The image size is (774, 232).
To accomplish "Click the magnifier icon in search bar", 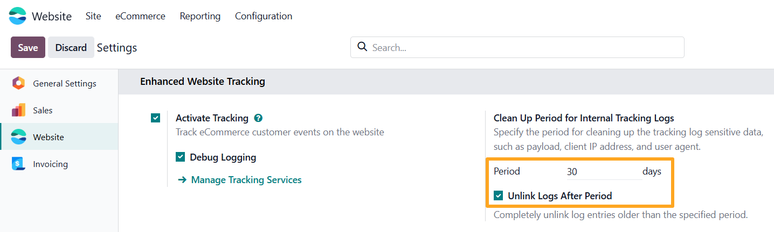I will pos(363,47).
